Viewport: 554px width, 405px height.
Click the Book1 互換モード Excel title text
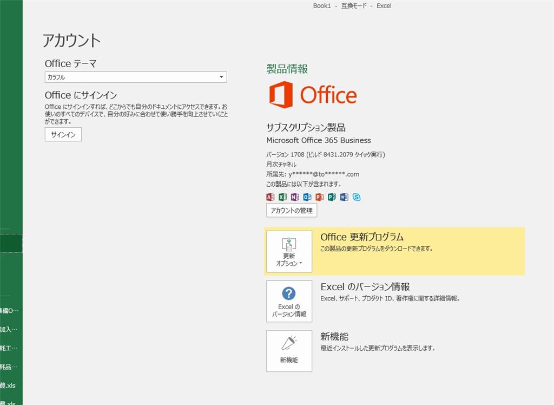[352, 5]
